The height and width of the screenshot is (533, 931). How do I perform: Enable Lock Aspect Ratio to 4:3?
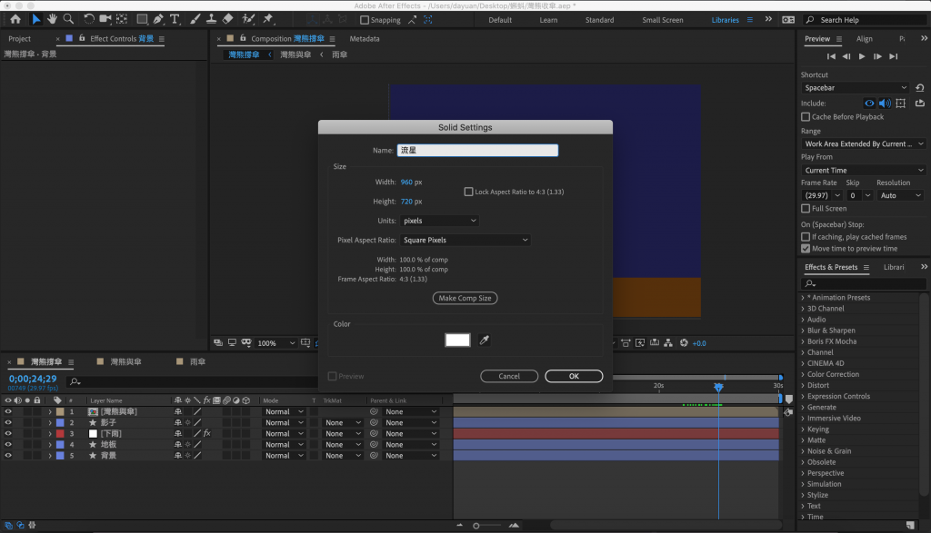[x=469, y=192]
